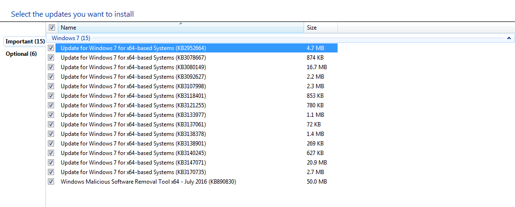This screenshot has width=515, height=207.
Task: Uncheck update KB2952664 checkbox
Action: pyautogui.click(x=51, y=48)
